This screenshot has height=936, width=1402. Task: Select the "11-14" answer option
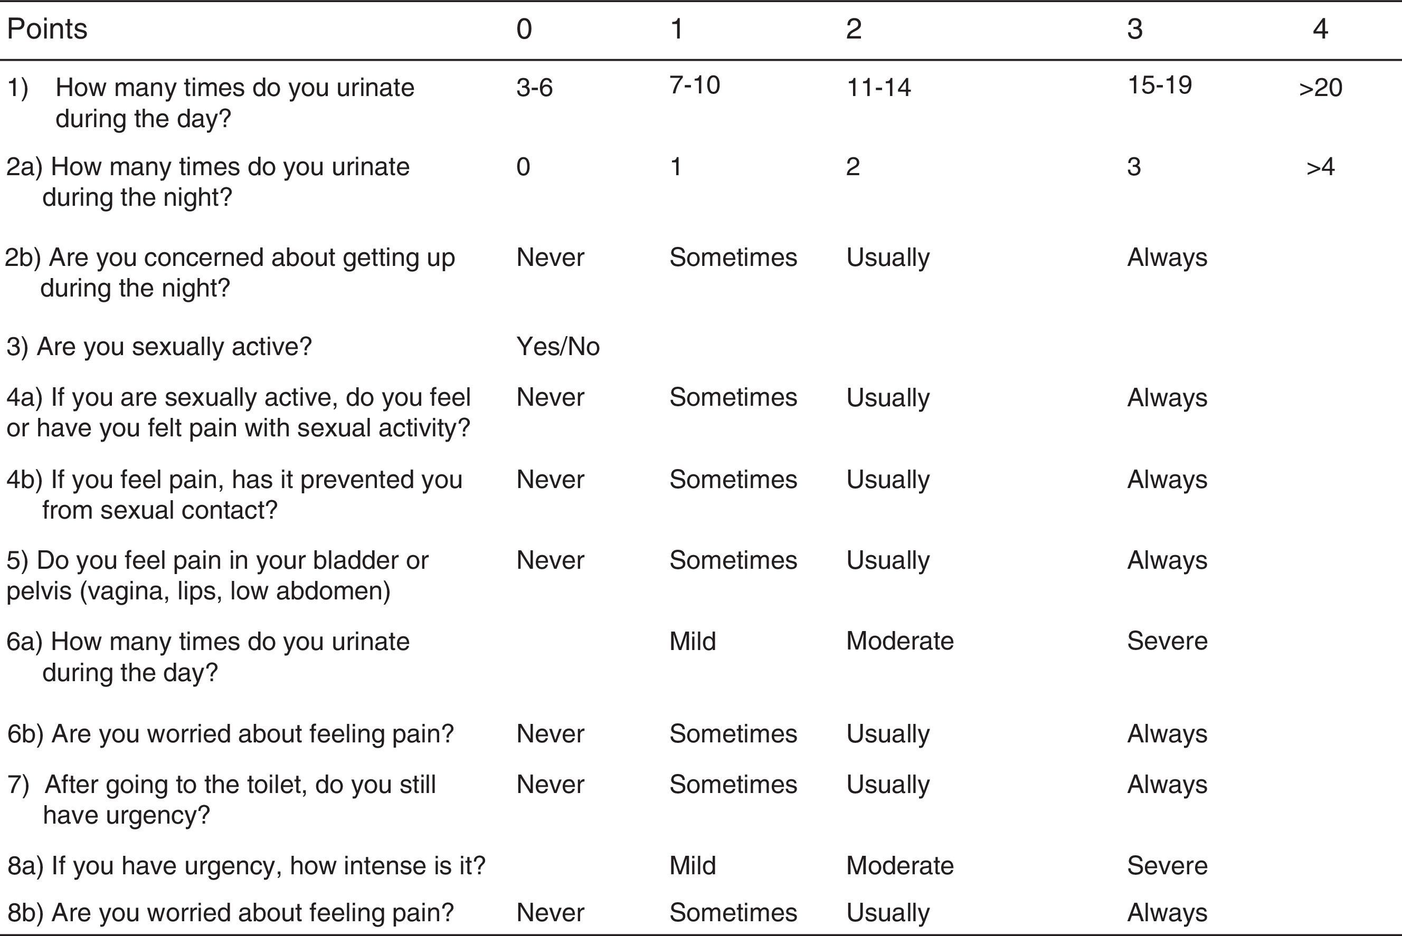pos(878,88)
